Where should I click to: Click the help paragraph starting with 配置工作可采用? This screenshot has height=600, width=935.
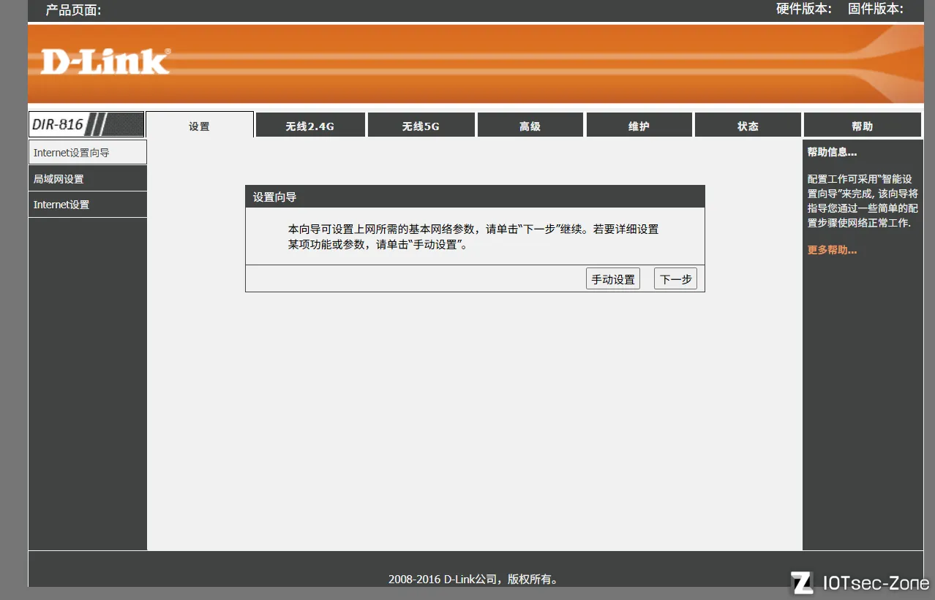(863, 201)
